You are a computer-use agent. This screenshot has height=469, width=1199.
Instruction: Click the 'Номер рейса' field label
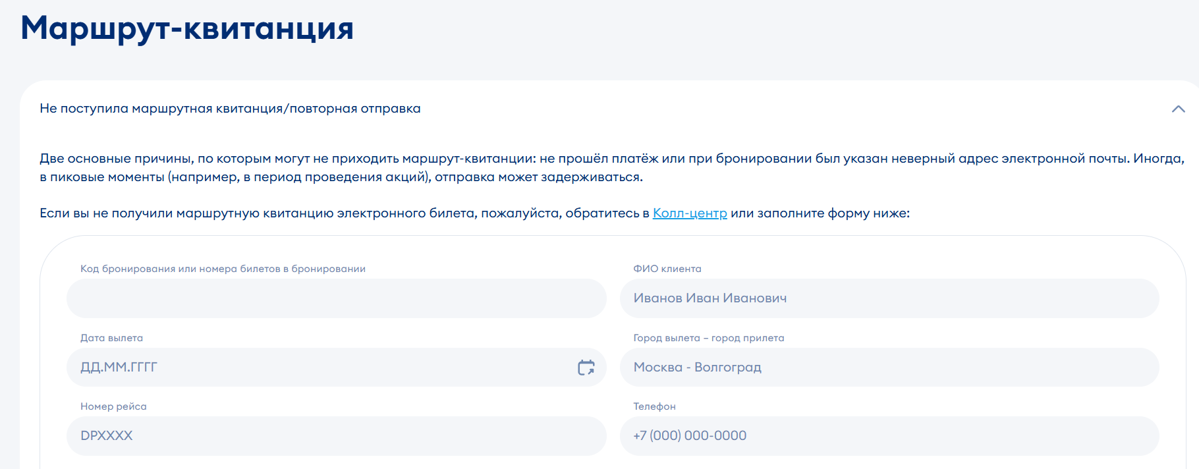pyautogui.click(x=113, y=406)
